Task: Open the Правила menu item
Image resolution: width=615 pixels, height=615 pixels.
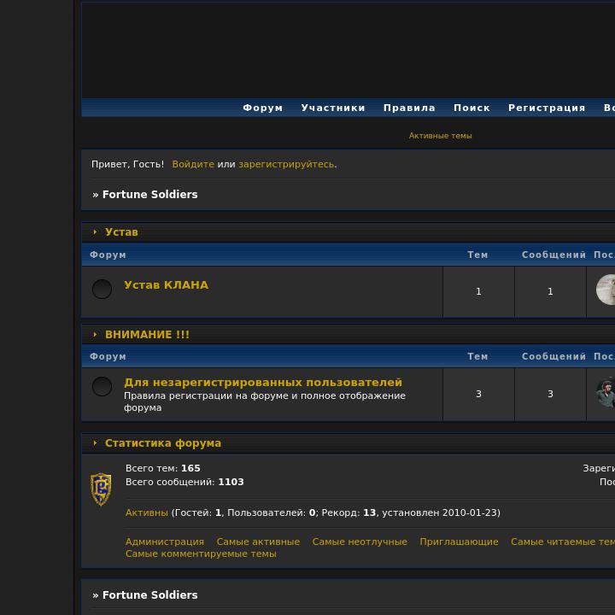Action: [x=409, y=108]
